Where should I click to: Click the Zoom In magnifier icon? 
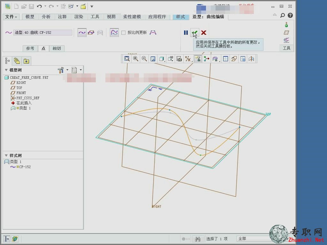pos(135,59)
